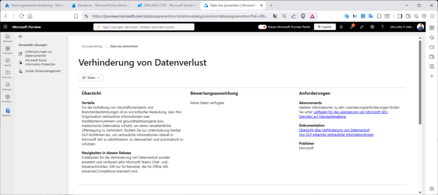Image resolution: width=438 pixels, height=195 pixels.
Task: Select the Datenkatalog icon in left rail
Action: [x=7, y=112]
